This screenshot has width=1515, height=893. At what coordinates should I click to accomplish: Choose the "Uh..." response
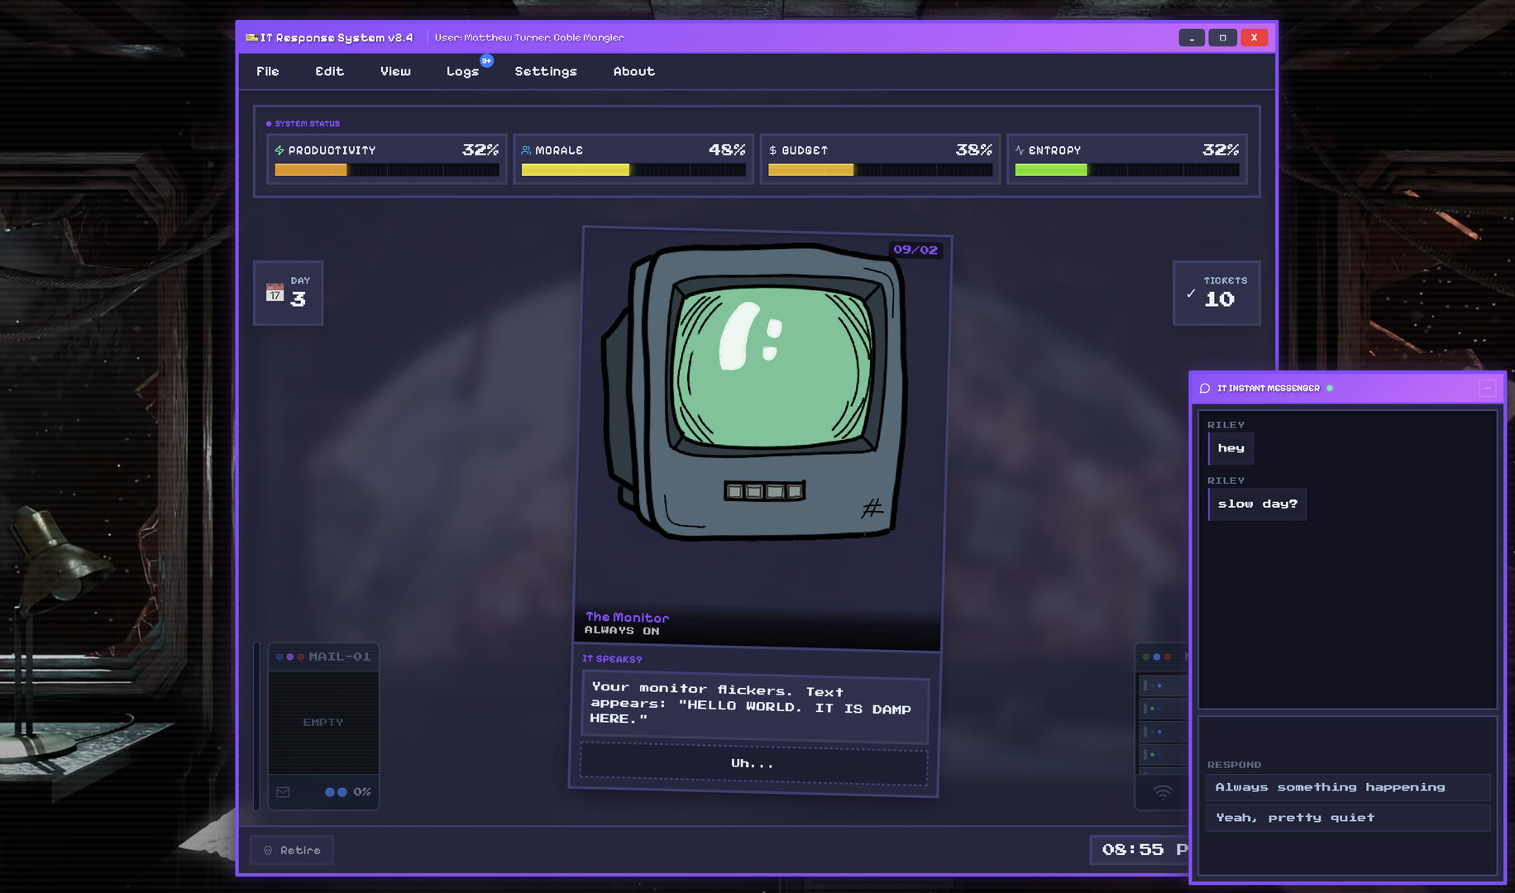[753, 763]
